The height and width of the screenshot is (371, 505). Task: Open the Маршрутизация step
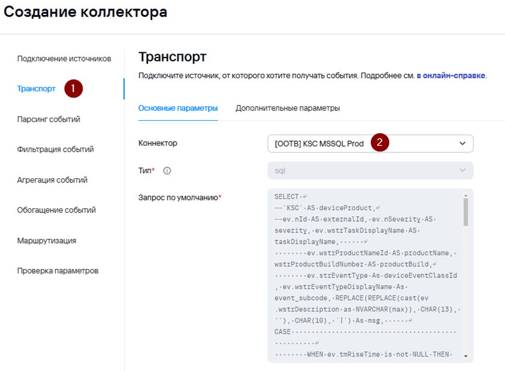(47, 241)
